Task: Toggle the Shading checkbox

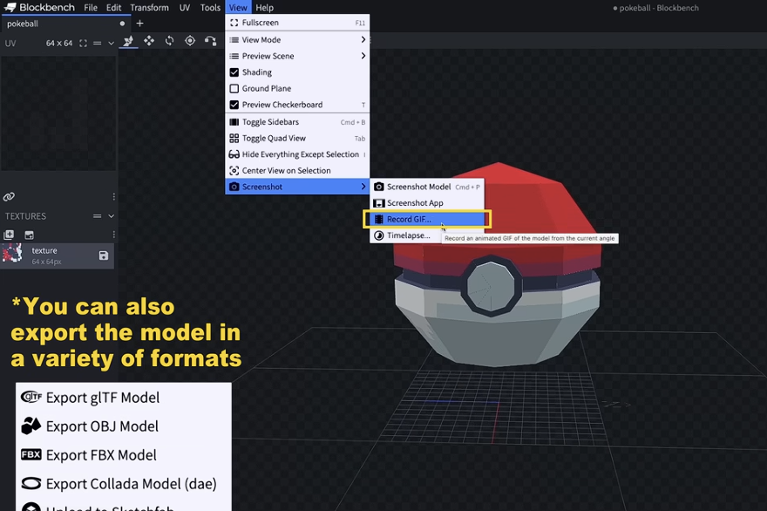Action: [234, 72]
